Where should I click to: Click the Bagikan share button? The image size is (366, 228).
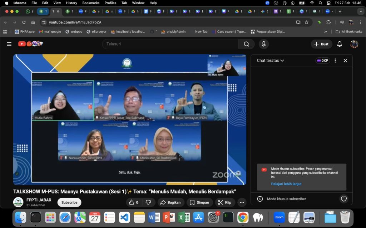coord(170,202)
